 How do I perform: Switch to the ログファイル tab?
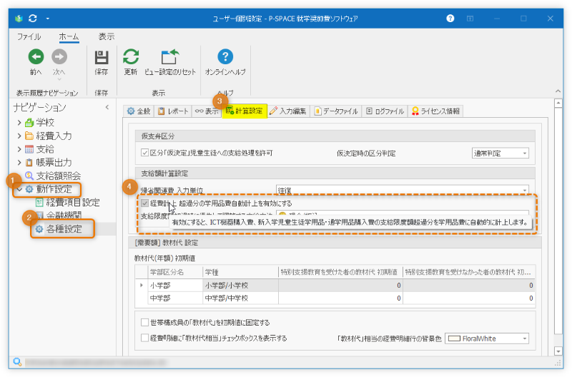point(385,111)
